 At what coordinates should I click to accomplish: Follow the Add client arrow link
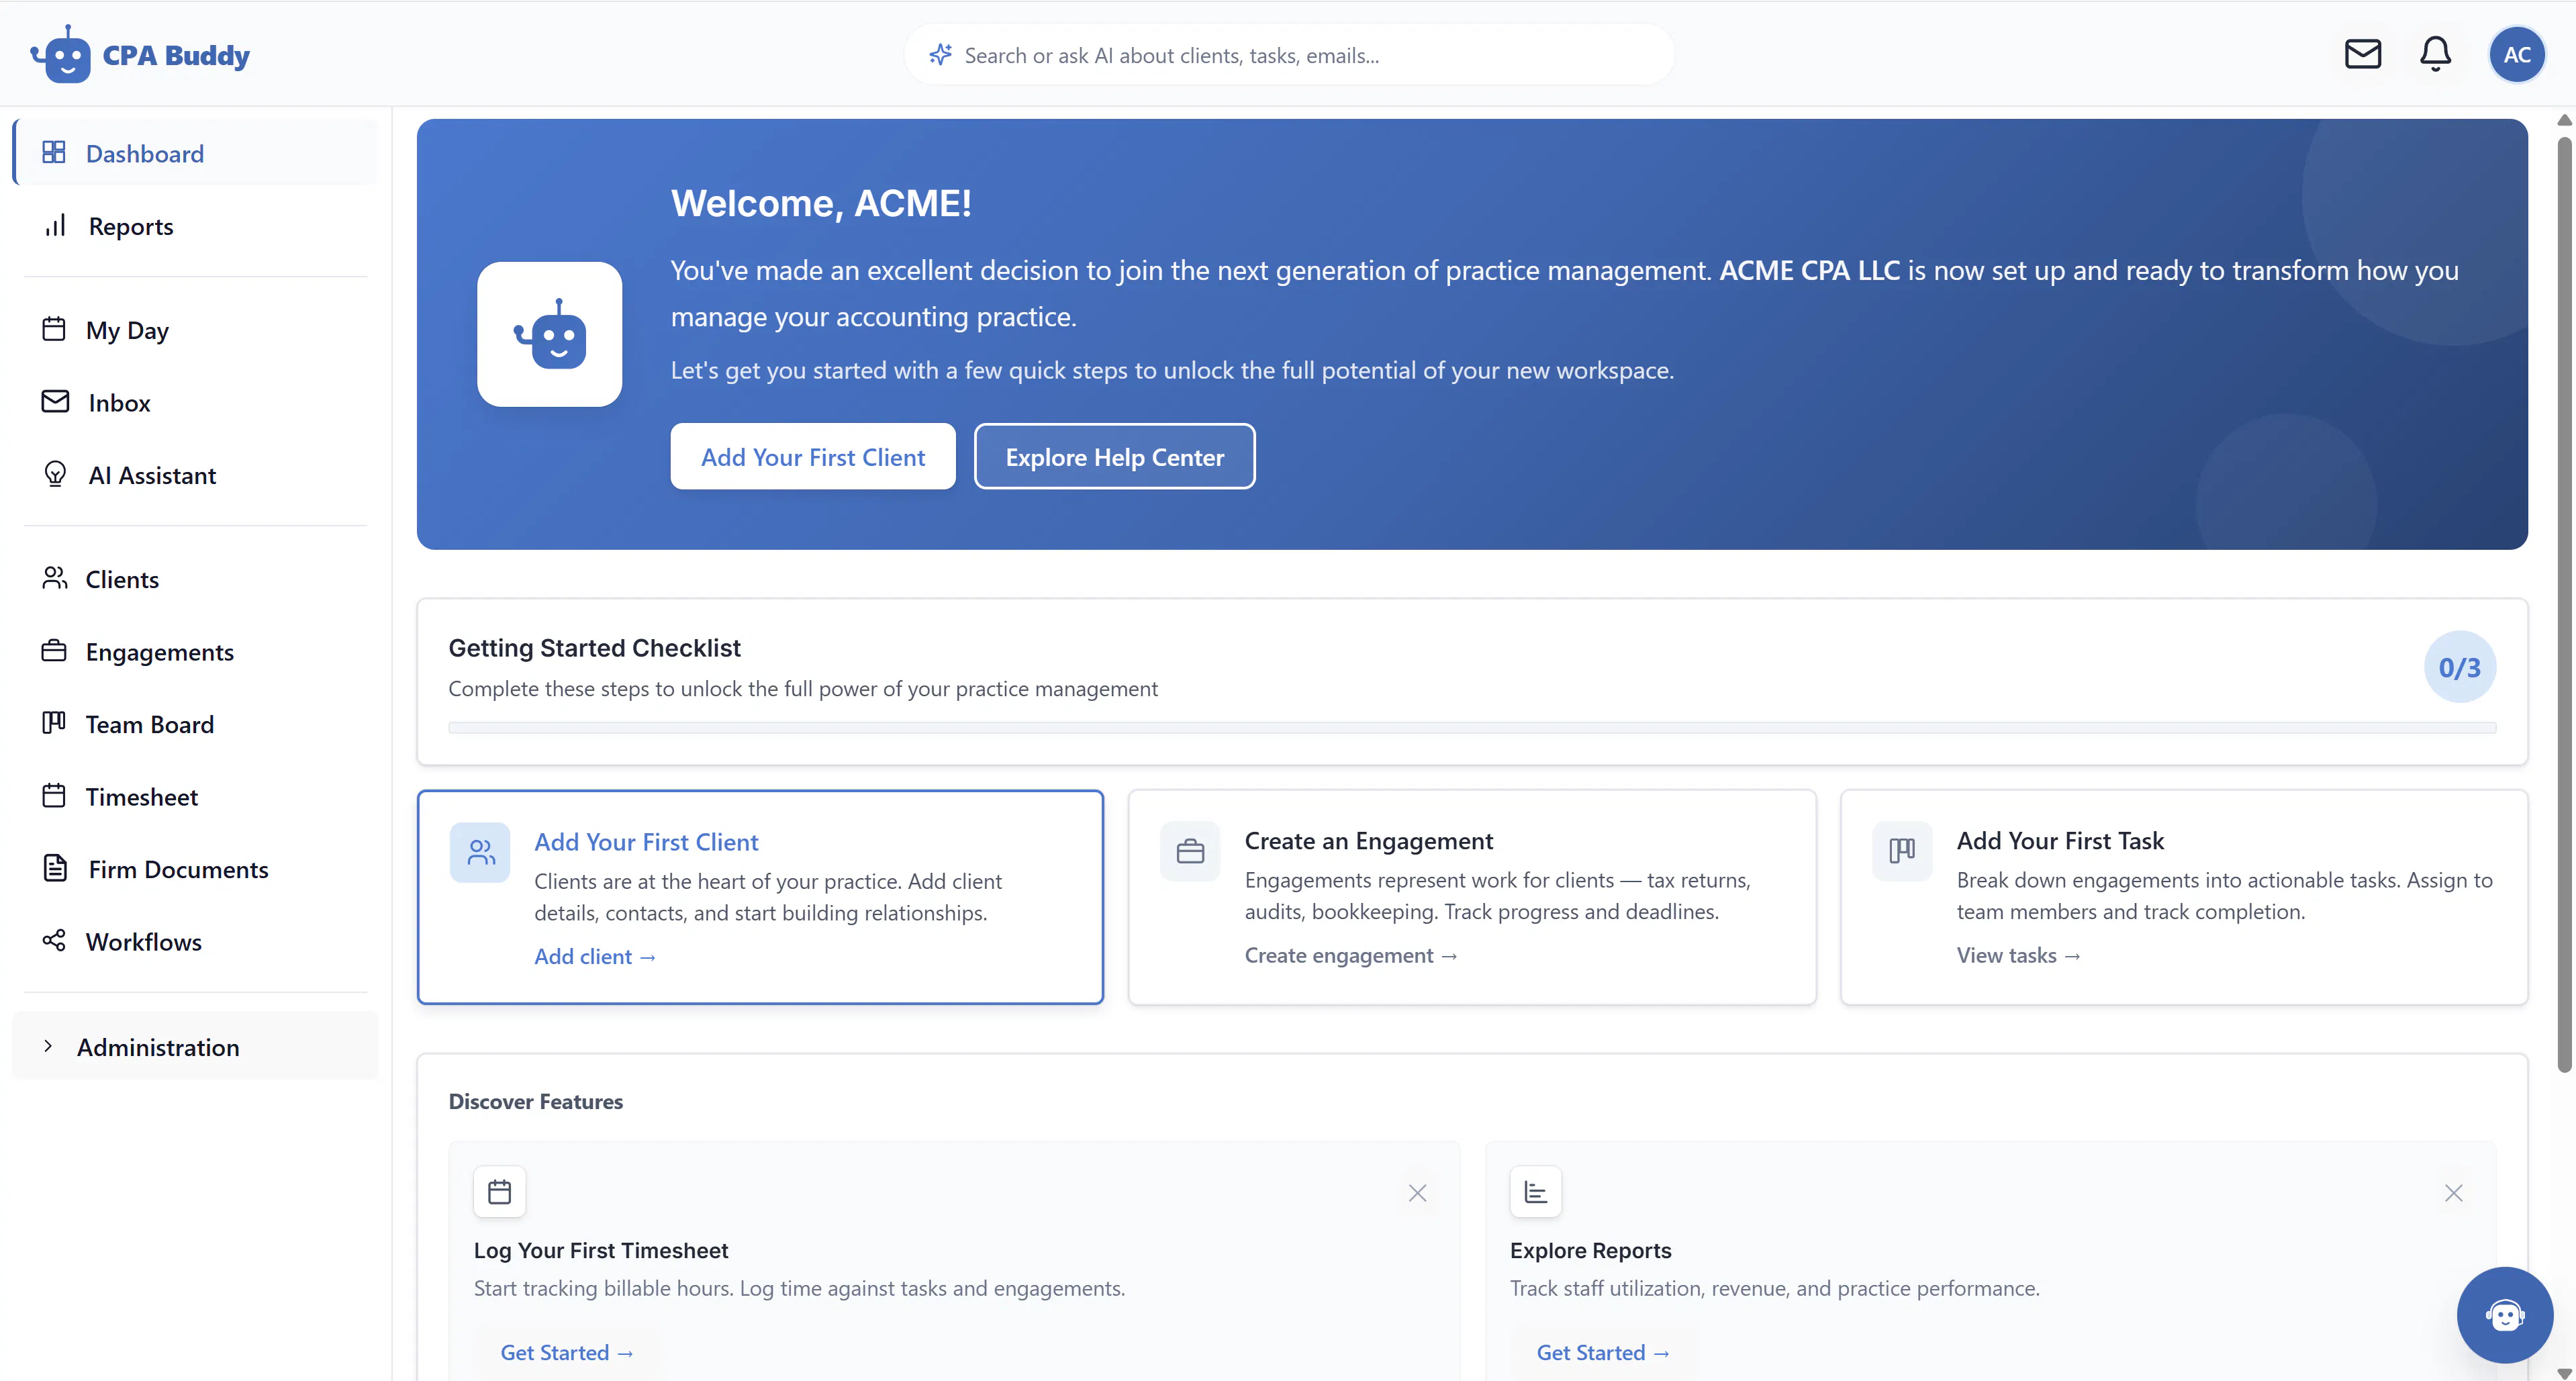(x=595, y=956)
